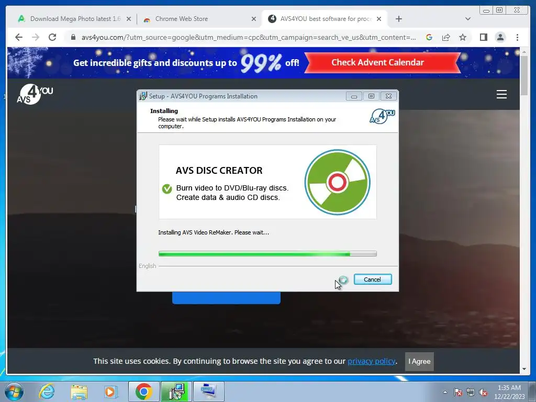This screenshot has height=402, width=536.
Task: Open the website hamburger menu
Action: 501,94
